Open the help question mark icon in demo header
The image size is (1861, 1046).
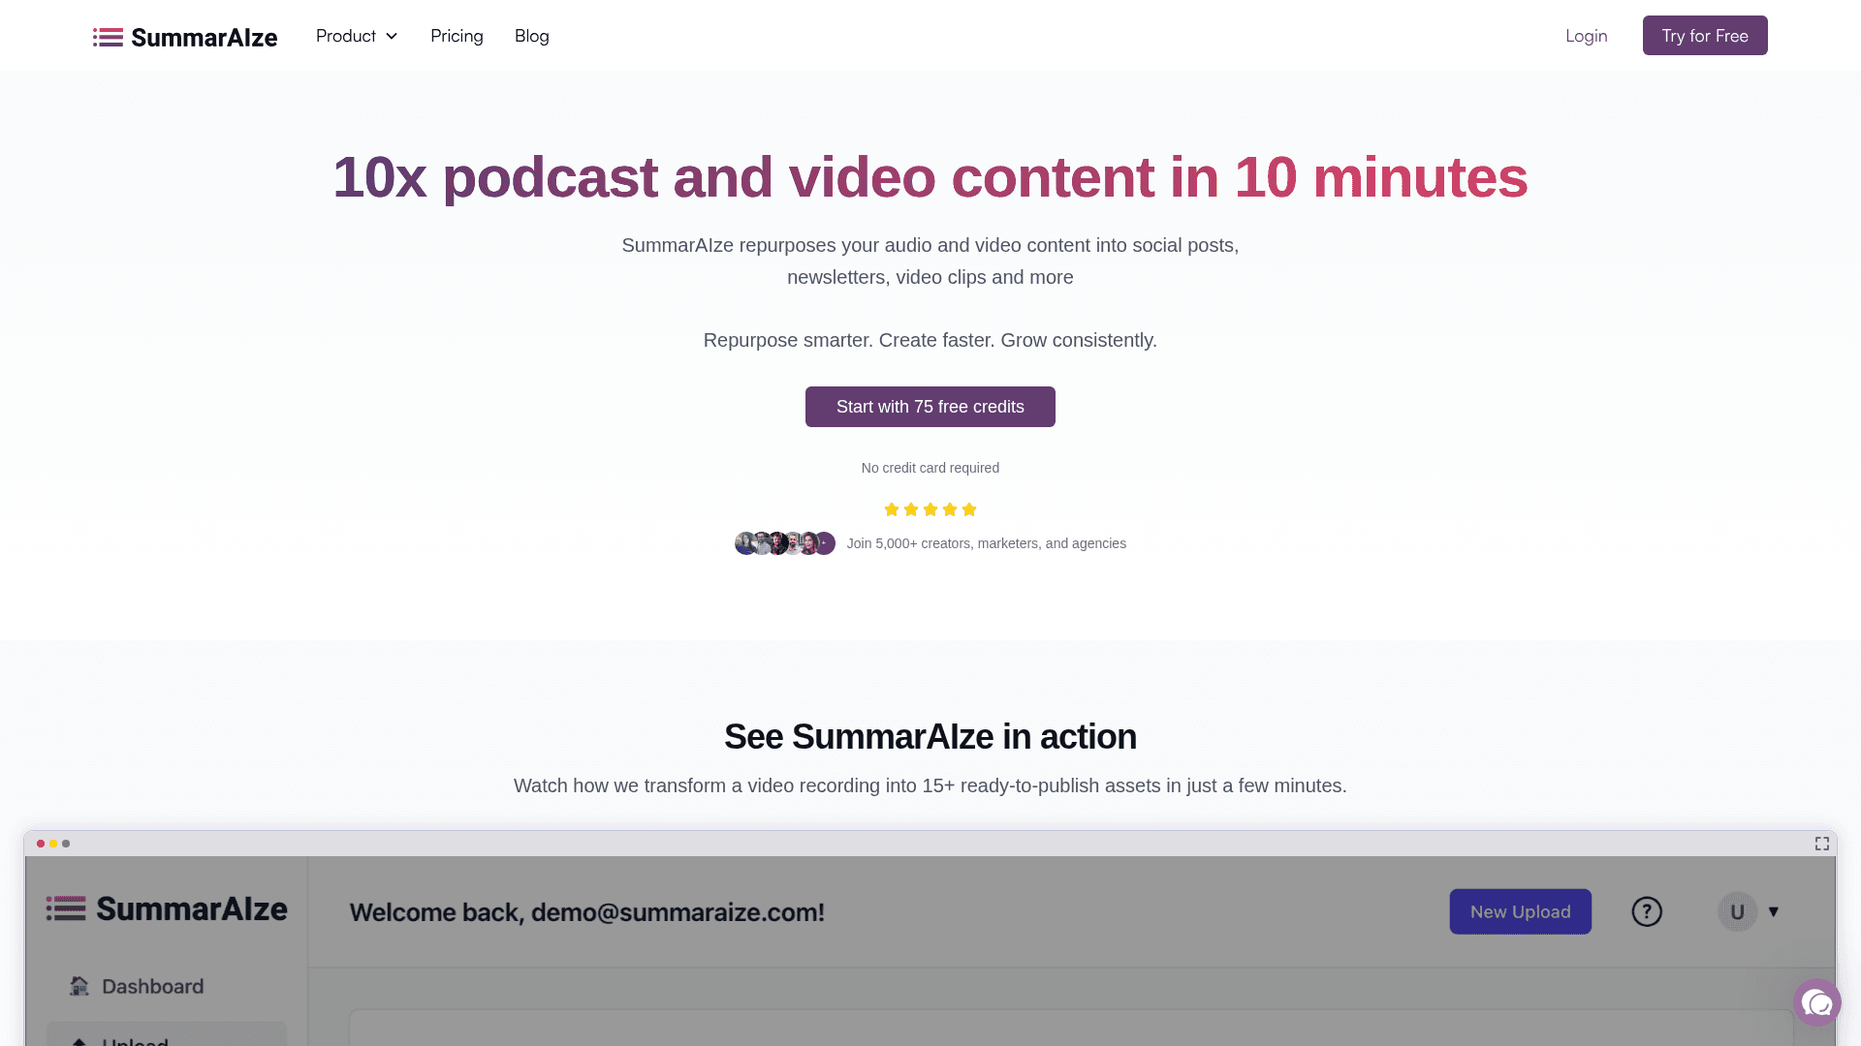click(1646, 911)
